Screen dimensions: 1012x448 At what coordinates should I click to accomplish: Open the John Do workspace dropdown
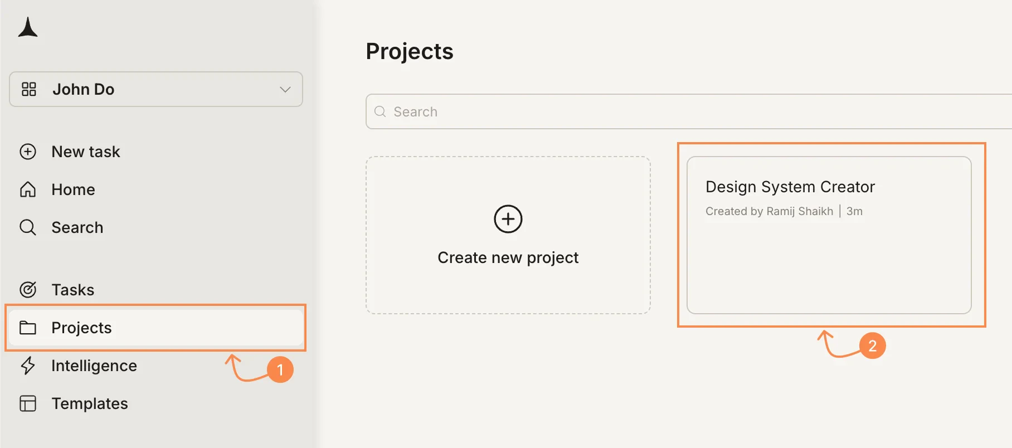pos(156,89)
